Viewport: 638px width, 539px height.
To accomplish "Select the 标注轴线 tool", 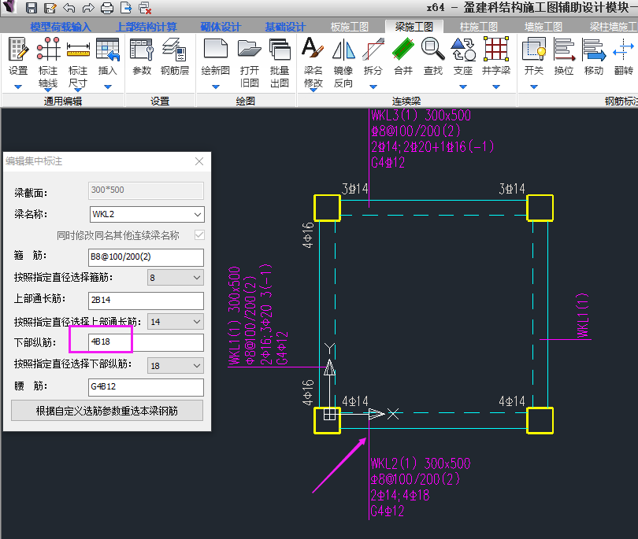I will coord(48,62).
